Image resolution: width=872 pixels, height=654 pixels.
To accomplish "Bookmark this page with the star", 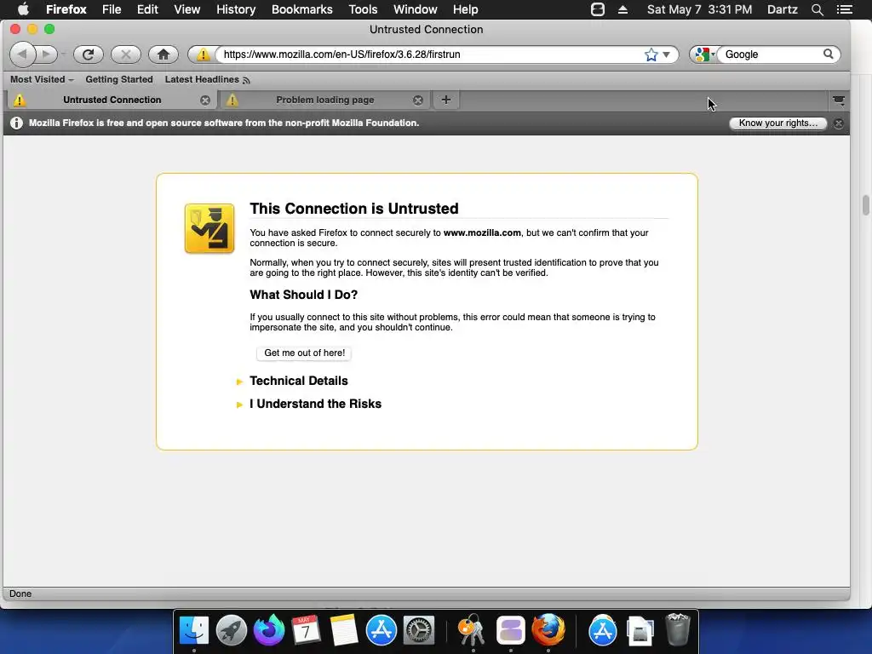I will [651, 54].
